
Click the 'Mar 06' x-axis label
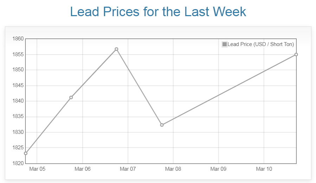click(x=83, y=169)
